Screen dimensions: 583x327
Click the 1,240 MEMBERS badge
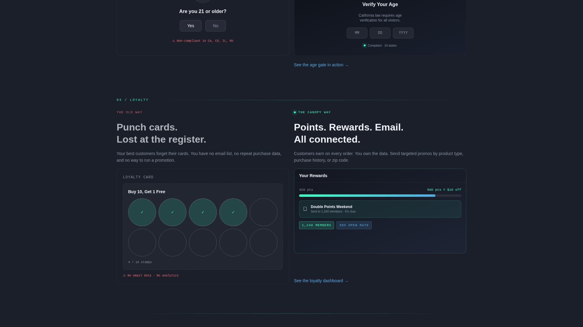tap(316, 225)
